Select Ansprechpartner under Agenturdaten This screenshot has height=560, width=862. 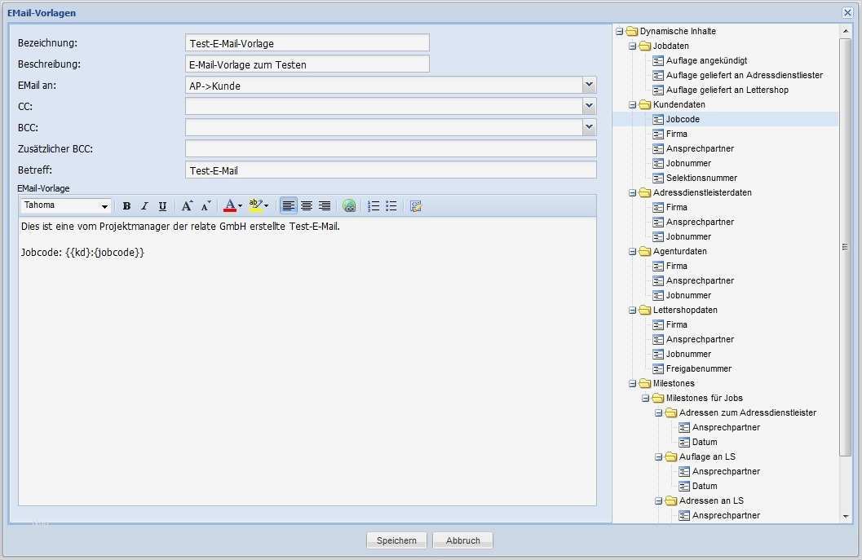[x=700, y=281]
